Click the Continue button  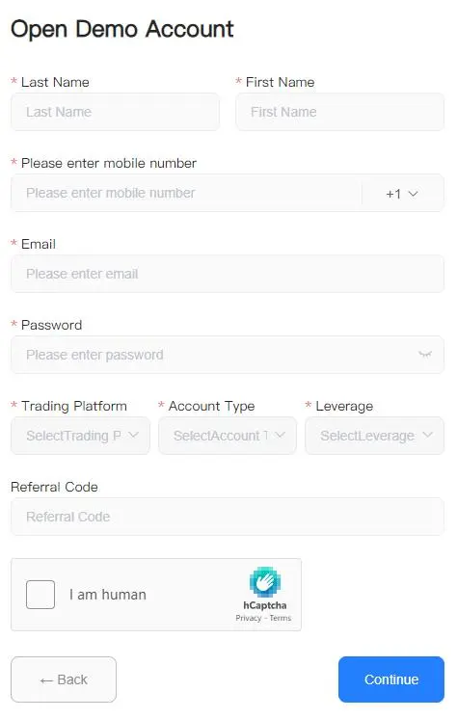(x=391, y=679)
